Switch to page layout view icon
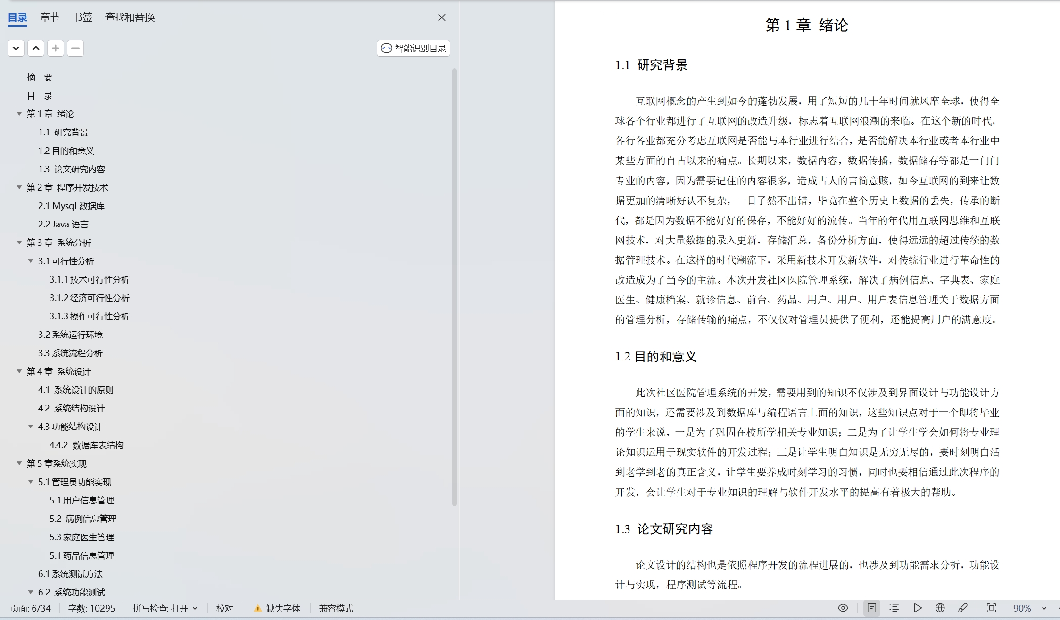 [871, 608]
